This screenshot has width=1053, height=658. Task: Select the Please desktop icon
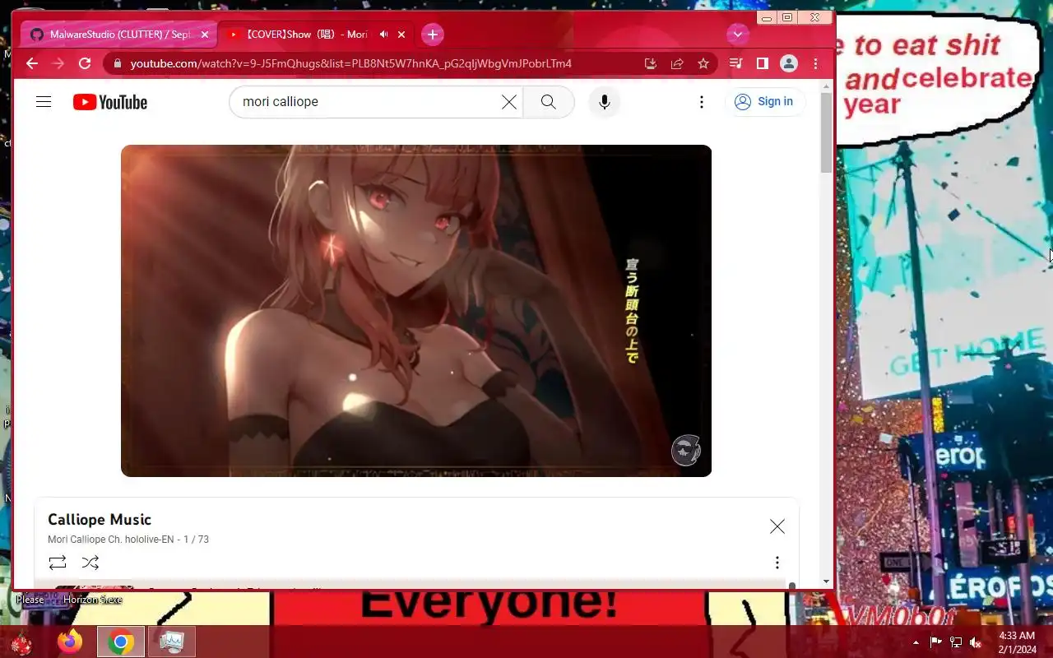[30, 600]
